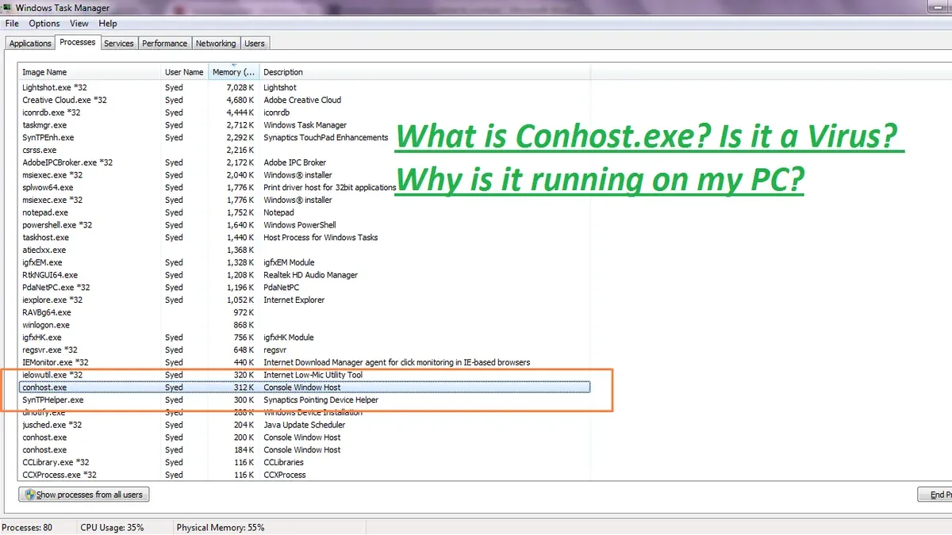Select the Lightshot.exe *32 process row

[x=305, y=87]
